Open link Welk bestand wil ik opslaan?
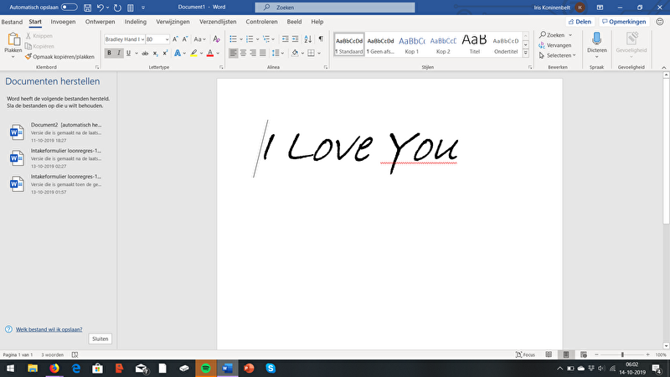The width and height of the screenshot is (670, 377). (48, 329)
